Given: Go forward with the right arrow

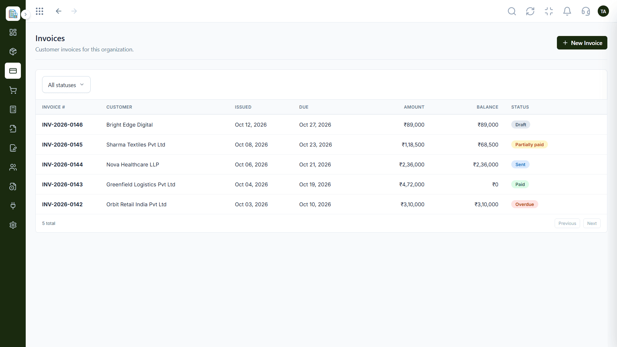Looking at the screenshot, I should click(74, 11).
